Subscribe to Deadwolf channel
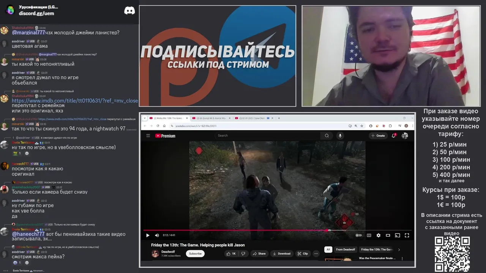The image size is (486, 273). point(195,254)
